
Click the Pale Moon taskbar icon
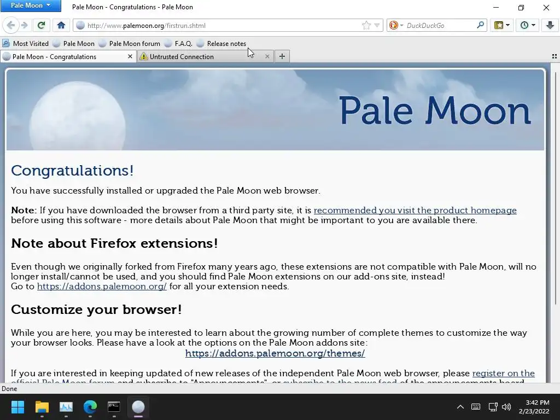[138, 407]
